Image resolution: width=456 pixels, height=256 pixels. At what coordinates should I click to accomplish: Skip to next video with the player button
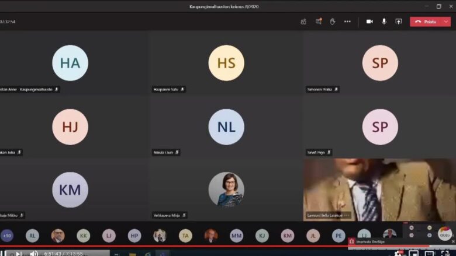tap(19, 254)
